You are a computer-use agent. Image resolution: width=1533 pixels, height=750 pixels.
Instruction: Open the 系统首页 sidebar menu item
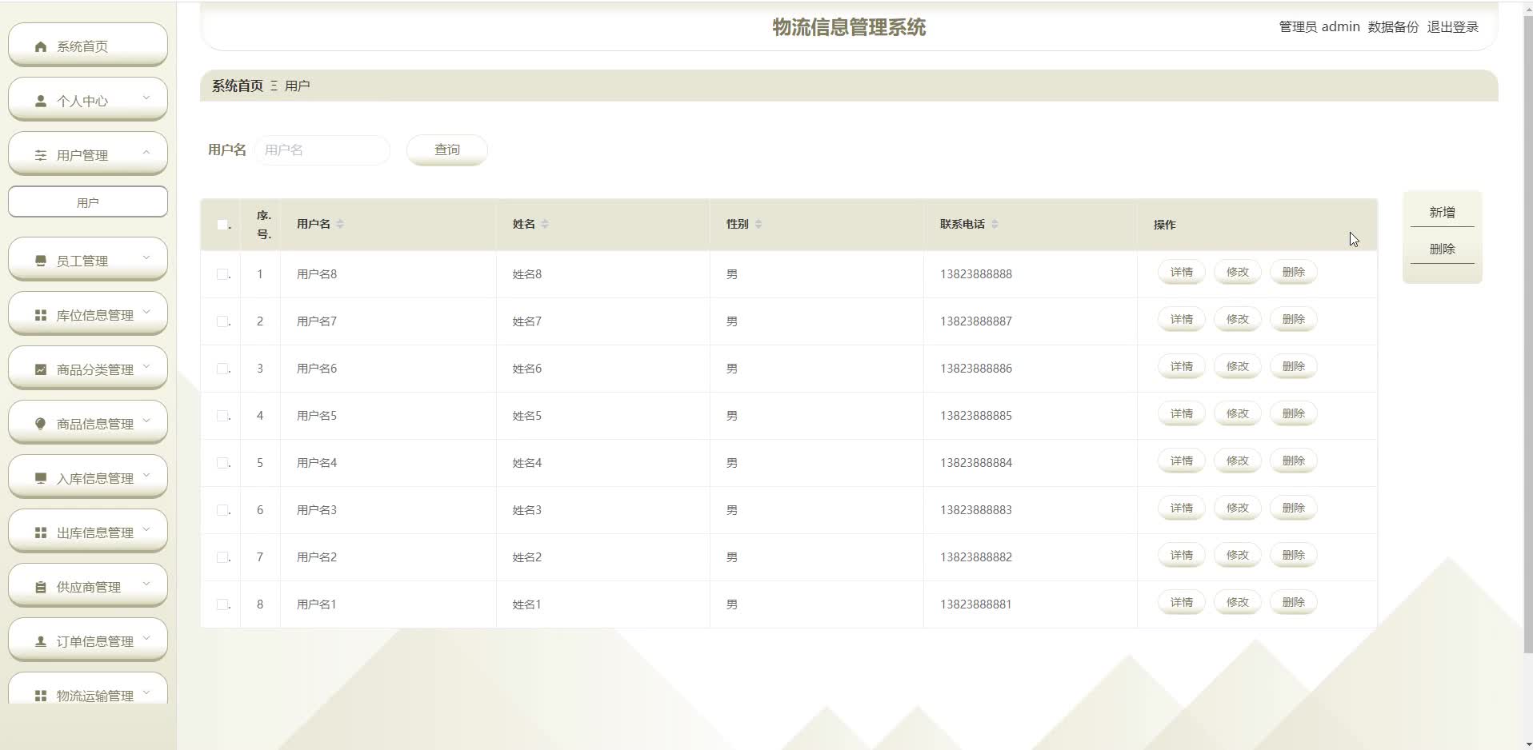tap(88, 46)
